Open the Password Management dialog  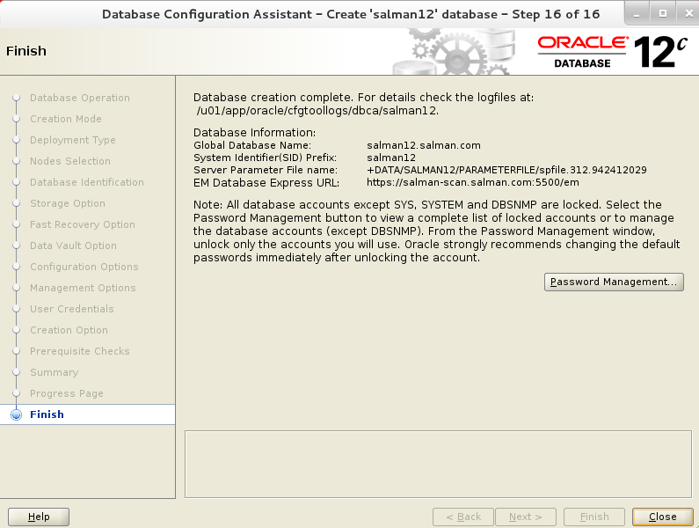click(x=614, y=282)
